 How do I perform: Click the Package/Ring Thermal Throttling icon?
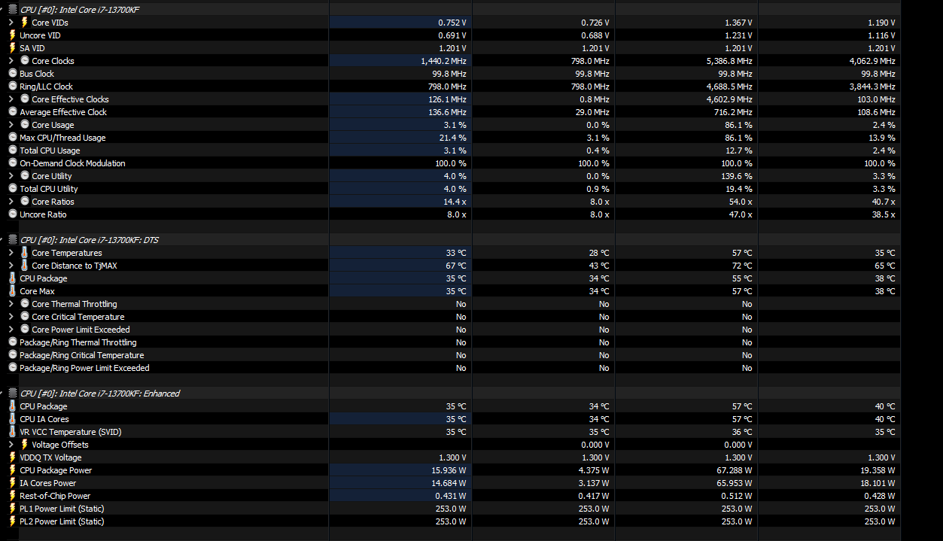[12, 342]
